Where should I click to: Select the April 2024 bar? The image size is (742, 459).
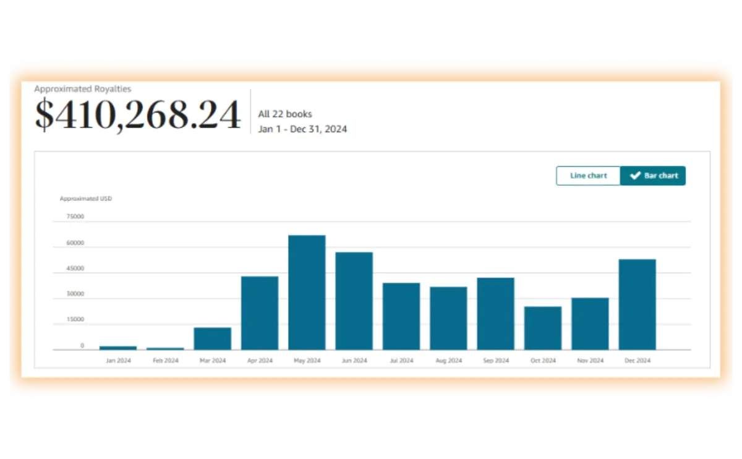point(260,313)
